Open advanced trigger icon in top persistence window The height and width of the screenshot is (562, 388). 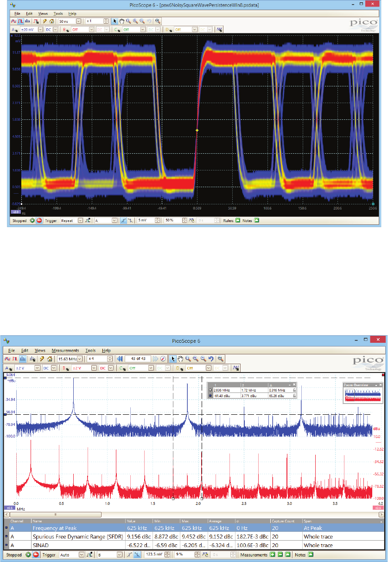89,221
